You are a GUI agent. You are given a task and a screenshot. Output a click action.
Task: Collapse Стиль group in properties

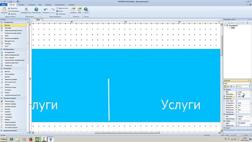(224, 121)
